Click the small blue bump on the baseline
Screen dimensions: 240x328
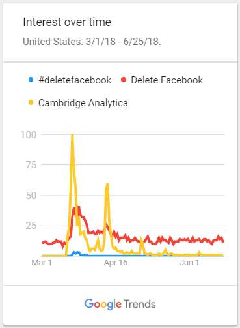point(76,253)
